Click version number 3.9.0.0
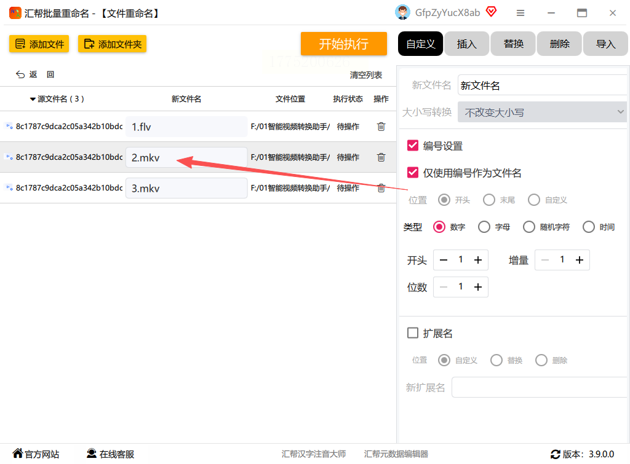This screenshot has height=464, width=630. tap(602, 454)
